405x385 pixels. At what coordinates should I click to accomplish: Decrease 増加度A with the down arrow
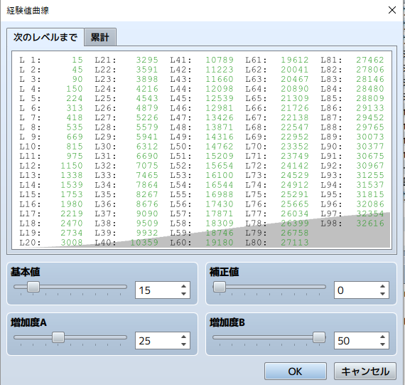[x=183, y=344]
